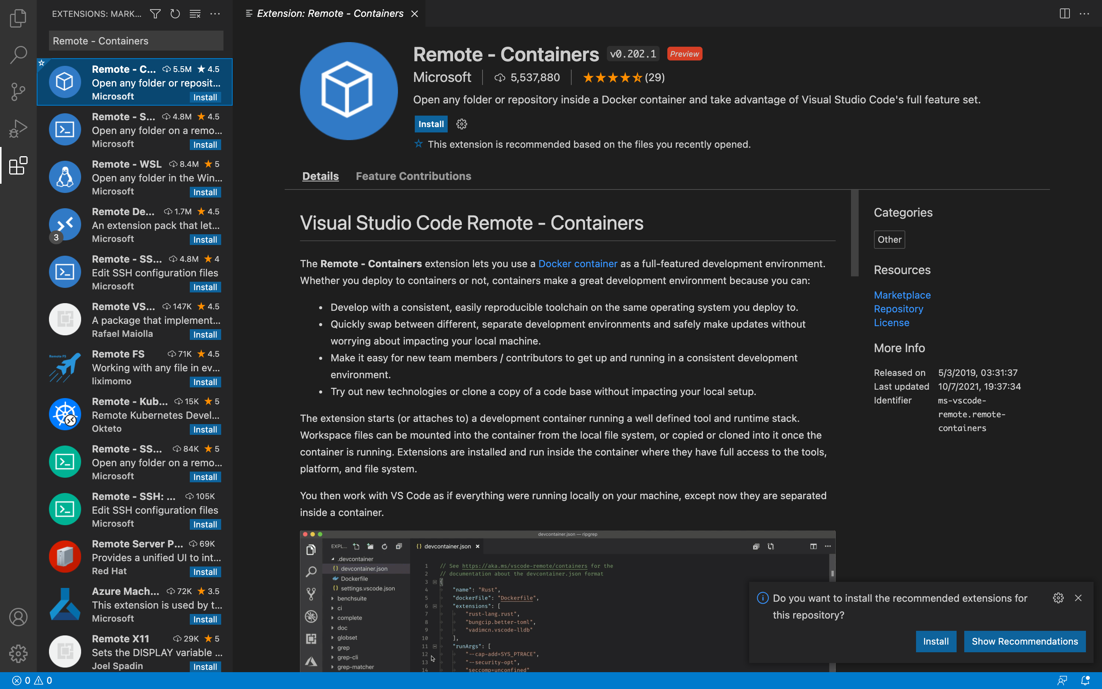Click the devcontainer.json screenshot image
Image resolution: width=1102 pixels, height=689 pixels.
point(567,601)
